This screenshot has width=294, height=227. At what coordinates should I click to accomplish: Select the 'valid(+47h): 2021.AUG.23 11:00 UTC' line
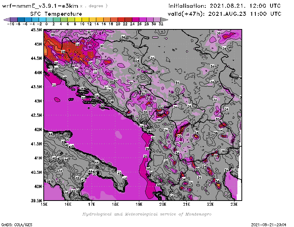pos(225,14)
